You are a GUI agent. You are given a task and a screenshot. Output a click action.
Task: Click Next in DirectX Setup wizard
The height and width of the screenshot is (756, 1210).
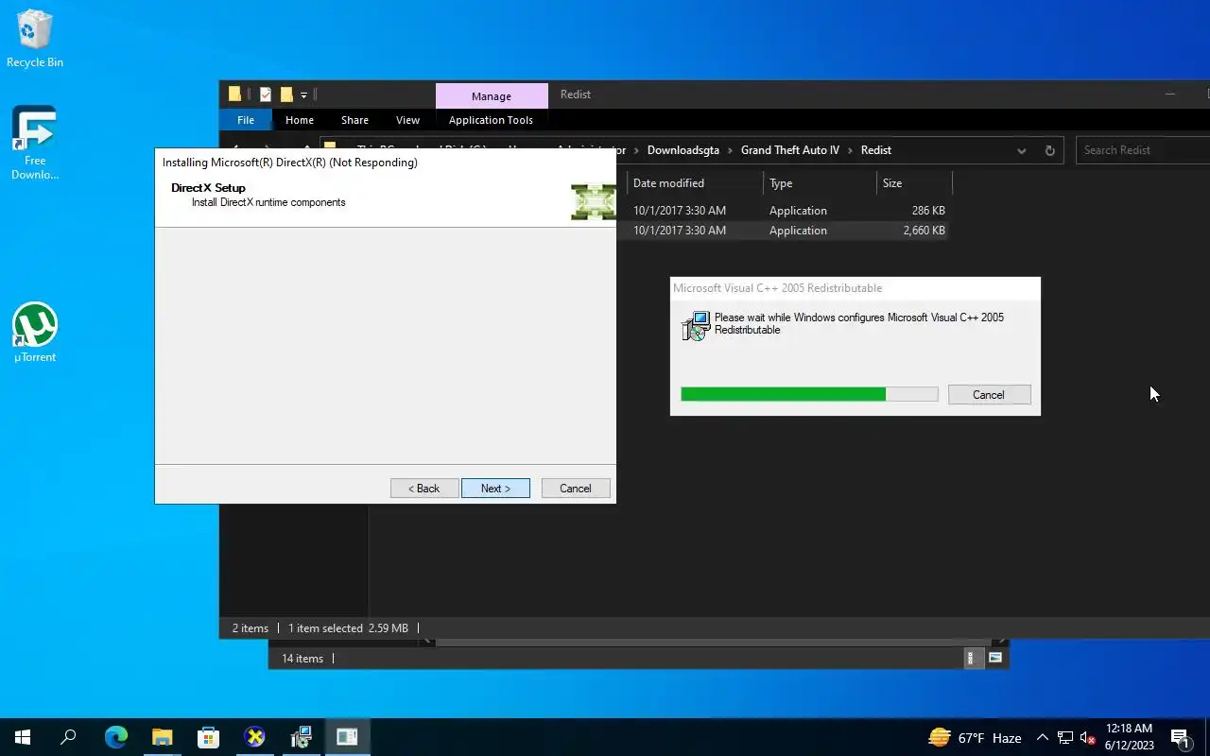point(495,489)
